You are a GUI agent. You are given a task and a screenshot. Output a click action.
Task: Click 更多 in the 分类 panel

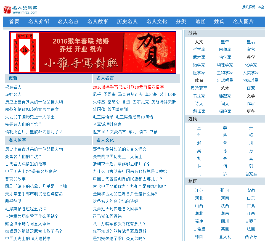251,111
